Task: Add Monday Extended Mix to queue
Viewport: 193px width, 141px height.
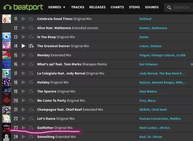Action: pyautogui.click(x=31, y=55)
